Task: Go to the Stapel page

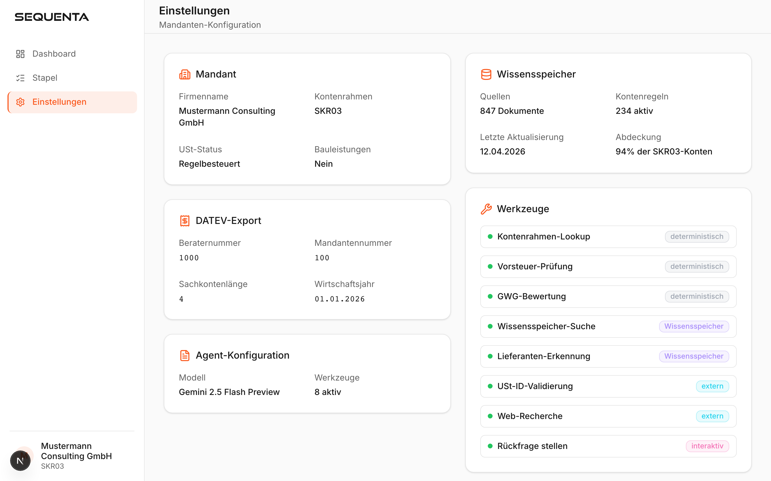Action: coord(45,78)
